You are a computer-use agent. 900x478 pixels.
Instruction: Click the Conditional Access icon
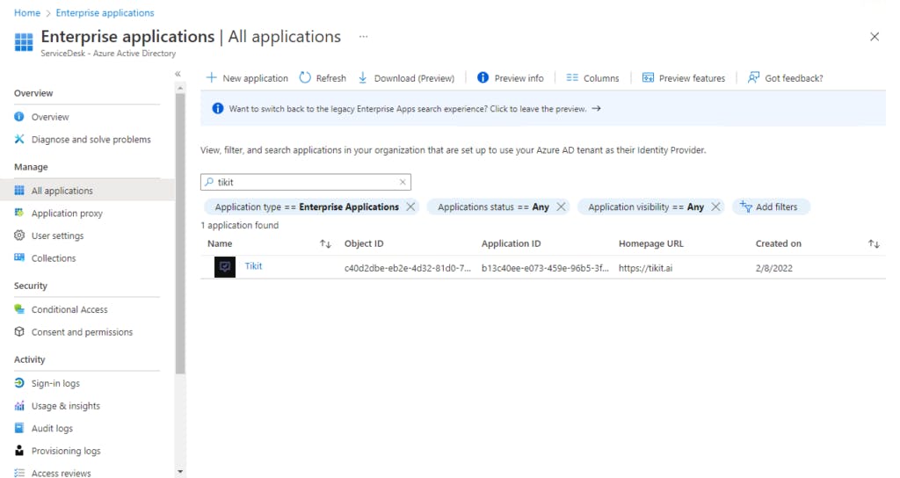19,308
